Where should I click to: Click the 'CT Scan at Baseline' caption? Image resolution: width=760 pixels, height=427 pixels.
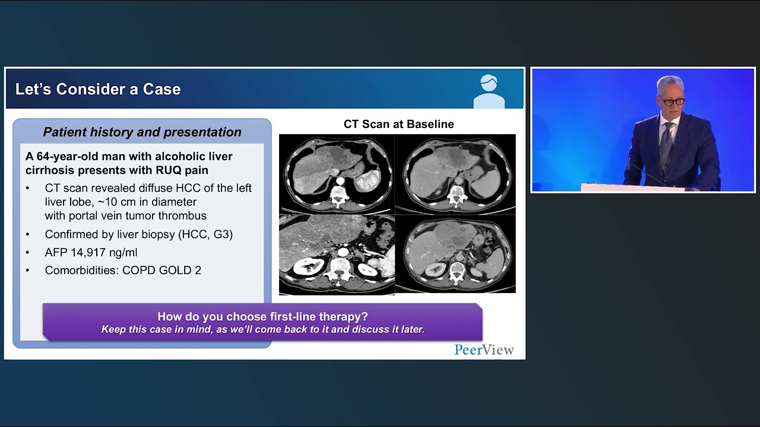pos(399,125)
